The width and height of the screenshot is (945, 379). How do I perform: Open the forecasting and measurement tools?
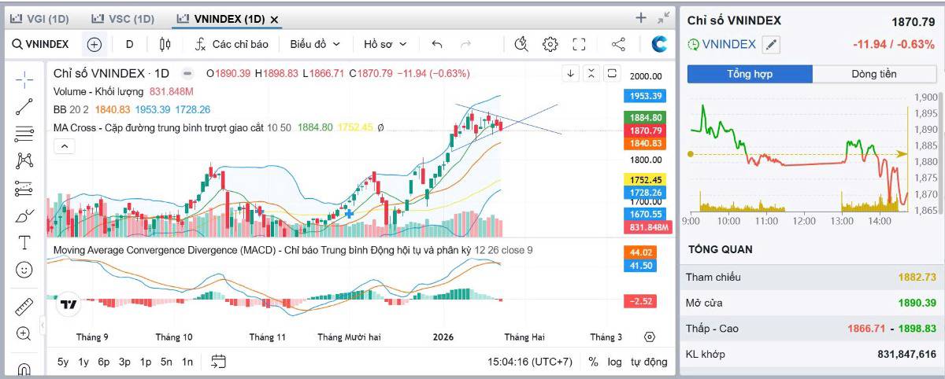click(x=24, y=188)
